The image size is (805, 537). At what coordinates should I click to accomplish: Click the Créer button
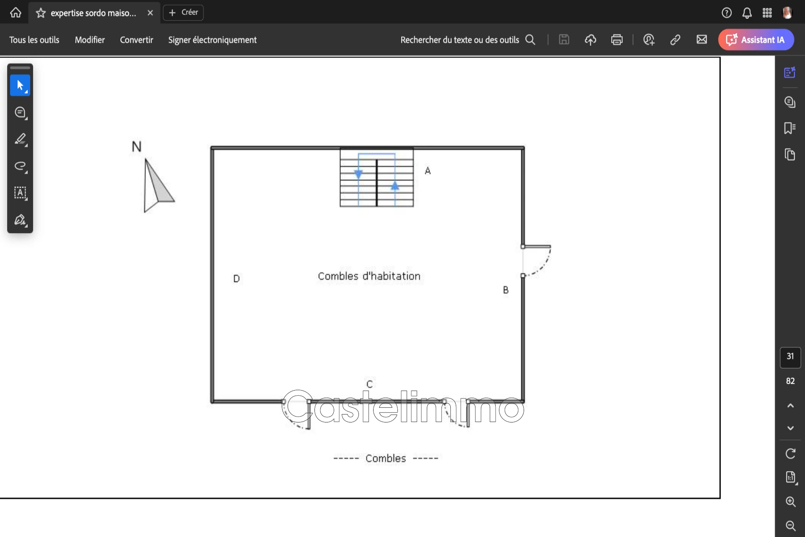183,13
